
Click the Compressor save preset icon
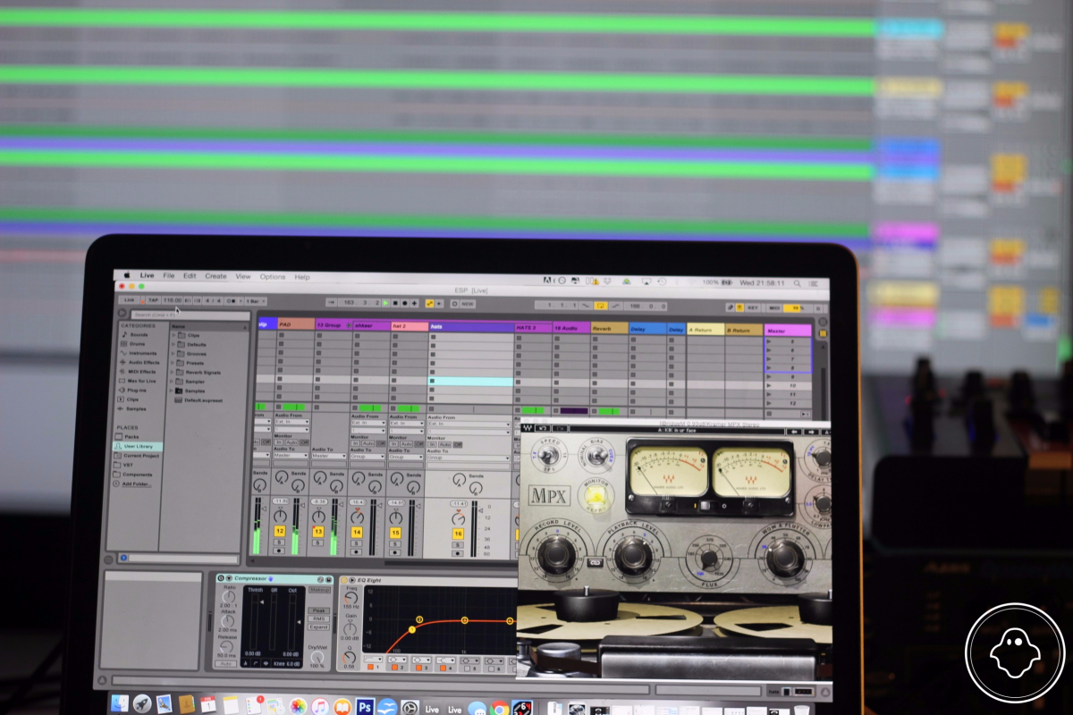(x=328, y=579)
